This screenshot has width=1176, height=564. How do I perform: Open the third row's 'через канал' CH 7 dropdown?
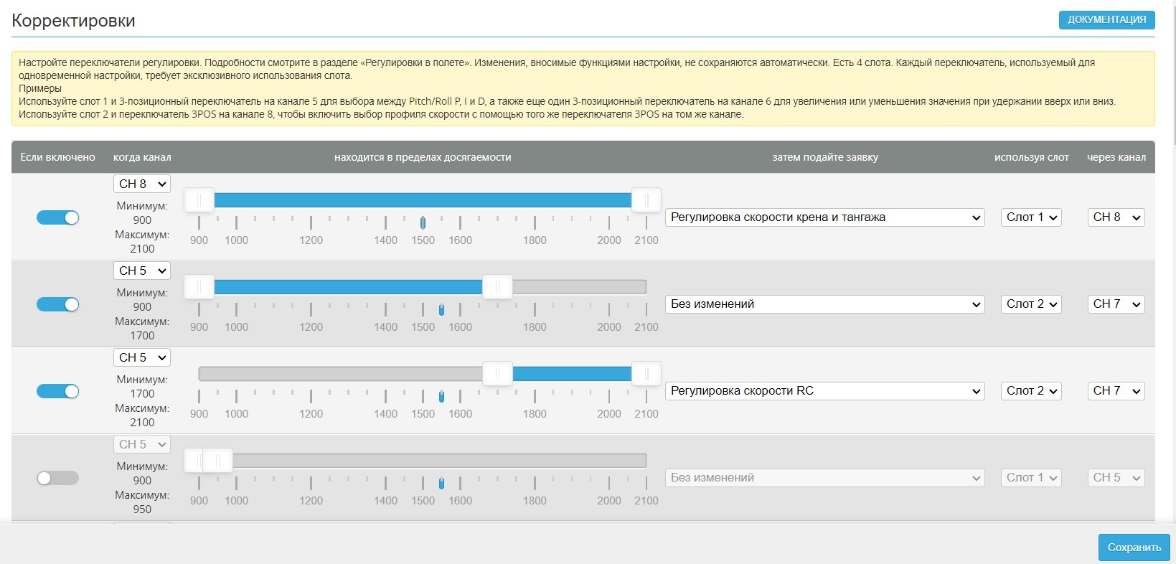[1116, 391]
